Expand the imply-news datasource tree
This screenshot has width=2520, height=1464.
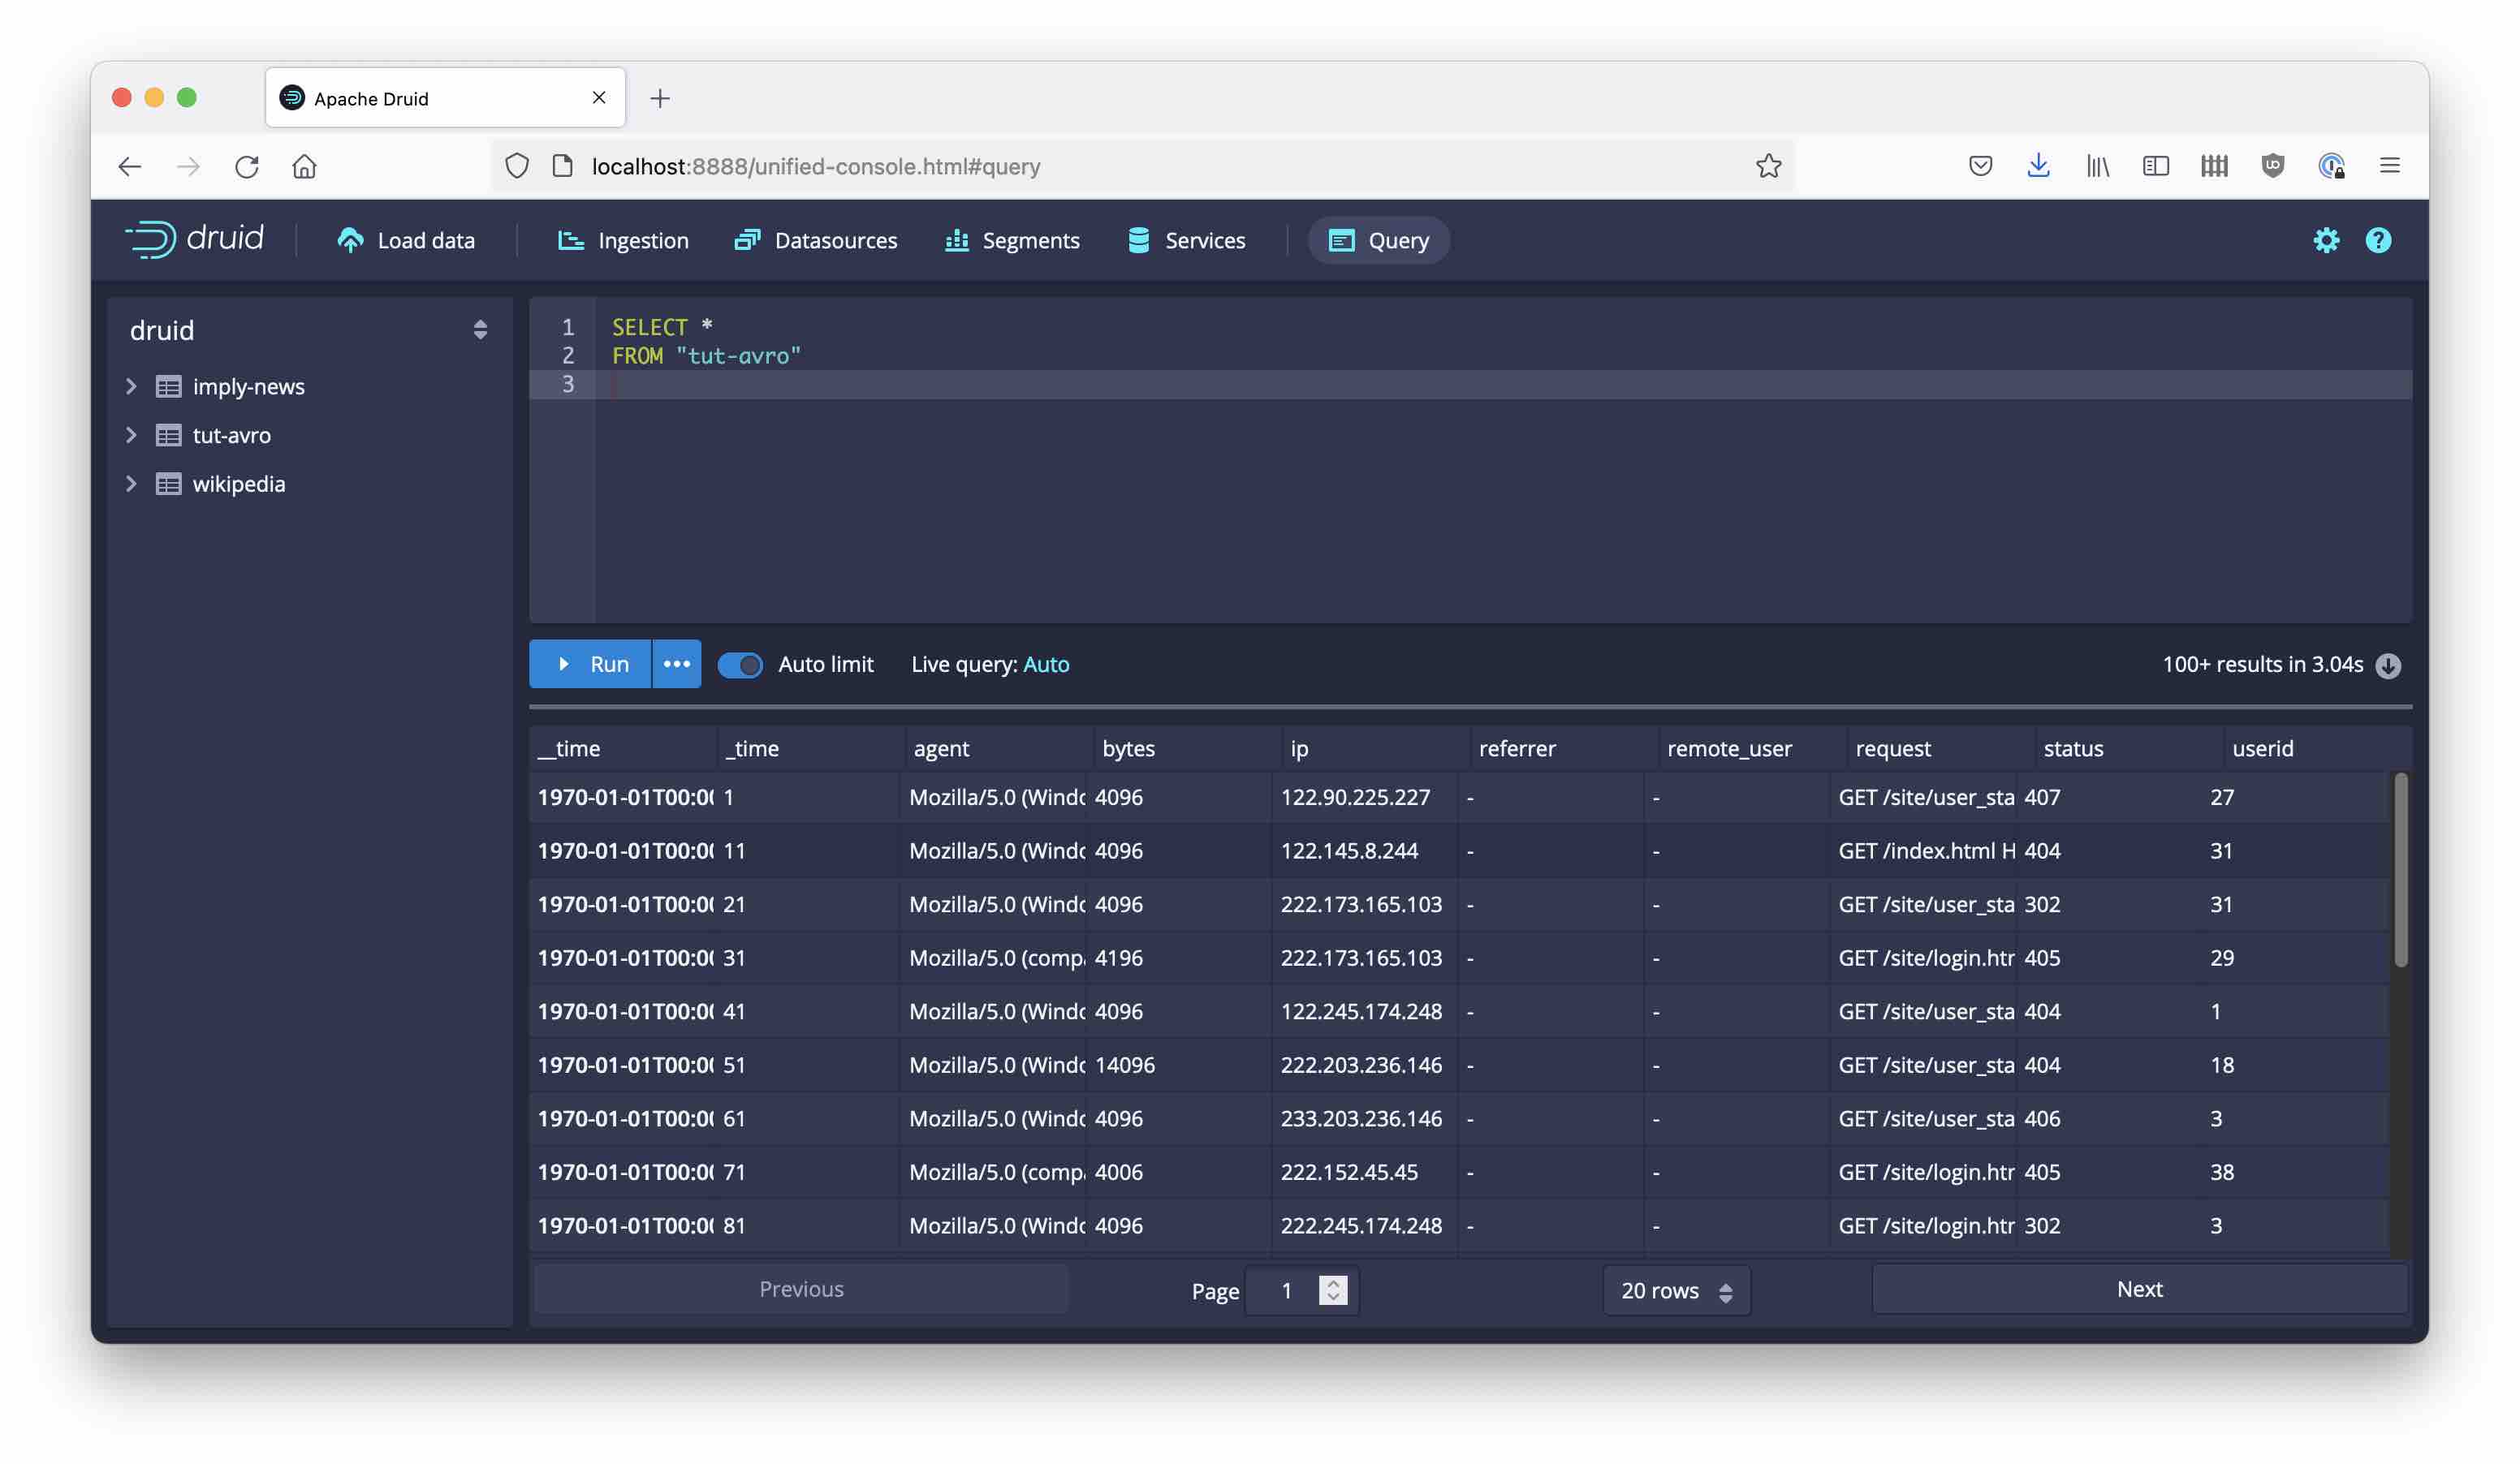pos(131,387)
